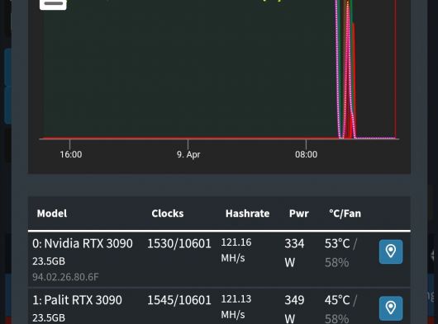Image resolution: width=438 pixels, height=324 pixels.
Task: Click clocks value 1545/10601
Action: click(179, 300)
